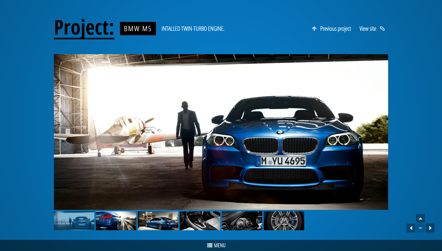Select the hangar front-view BMW thumbnail
Screen dimensions: 442x251
74,221
